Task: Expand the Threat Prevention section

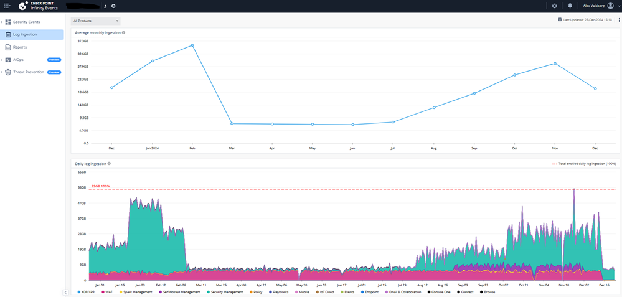Action: click(x=2, y=72)
